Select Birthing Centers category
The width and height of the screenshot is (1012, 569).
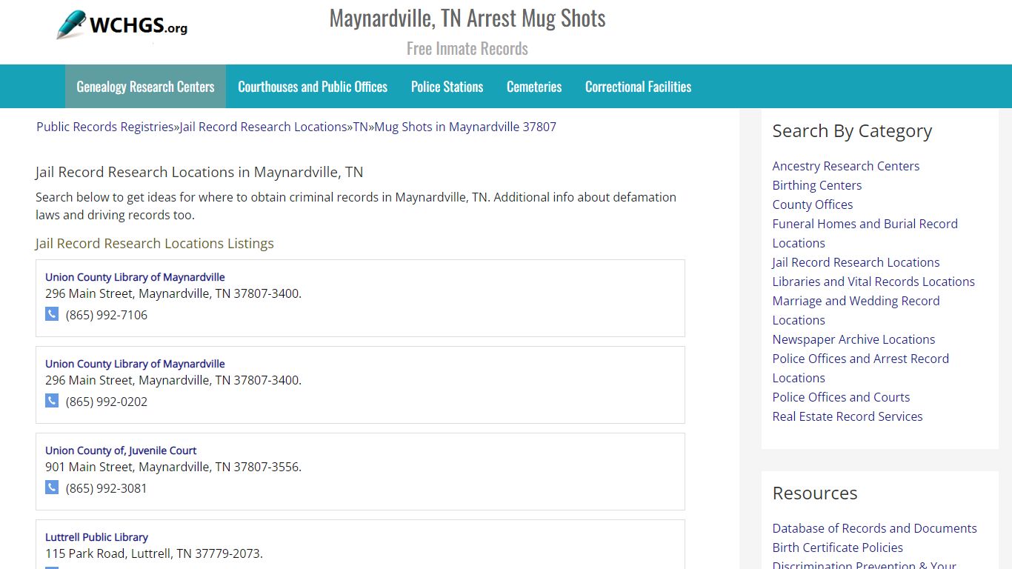pos(817,185)
